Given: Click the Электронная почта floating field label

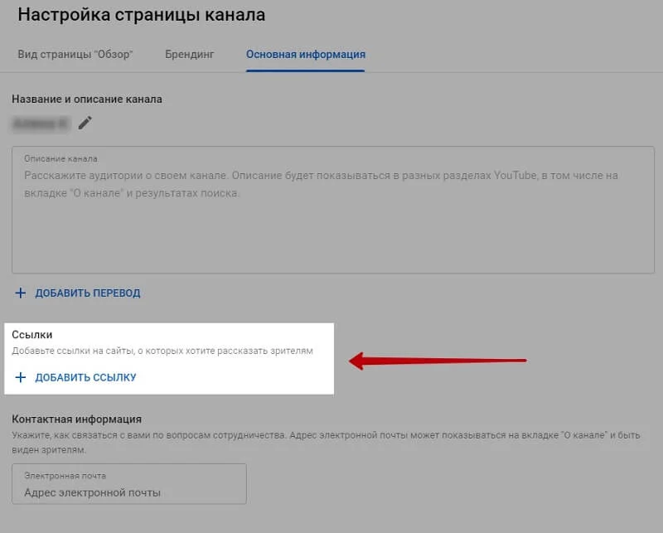Looking at the screenshot, I should (65, 476).
